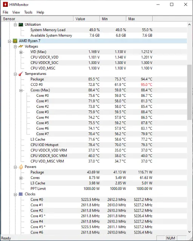The width and height of the screenshot is (193, 241).
Task: Select the AMD Ryzen 7 chip icon
Action: tap(15, 41)
